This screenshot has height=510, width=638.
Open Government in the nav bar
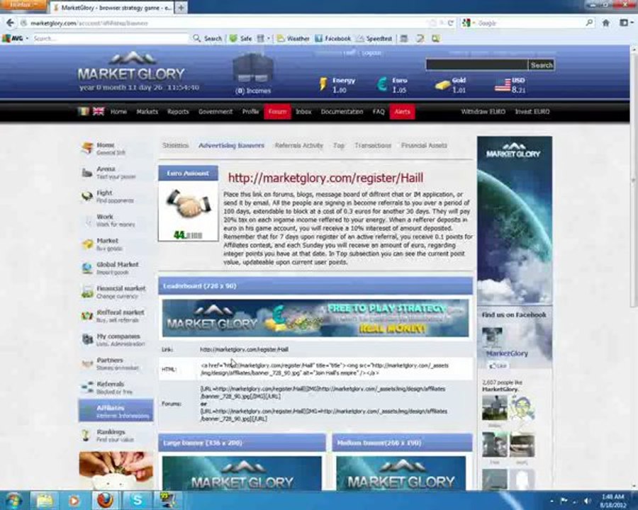pyautogui.click(x=216, y=111)
